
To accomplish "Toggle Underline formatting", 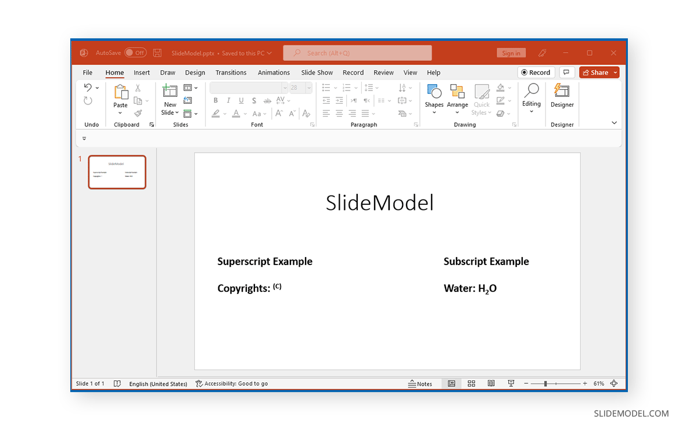I will coord(240,100).
